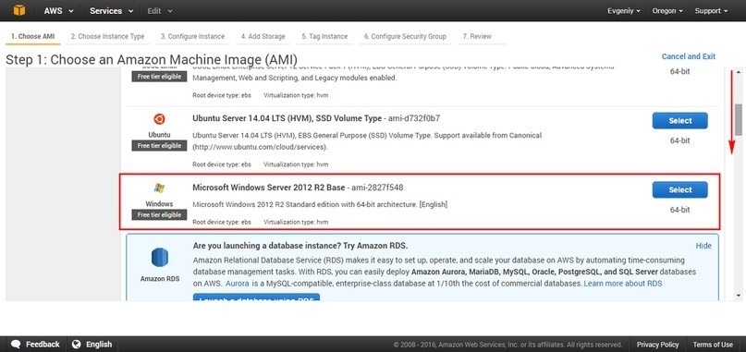Click the Ubuntu logo icon

pyautogui.click(x=159, y=119)
